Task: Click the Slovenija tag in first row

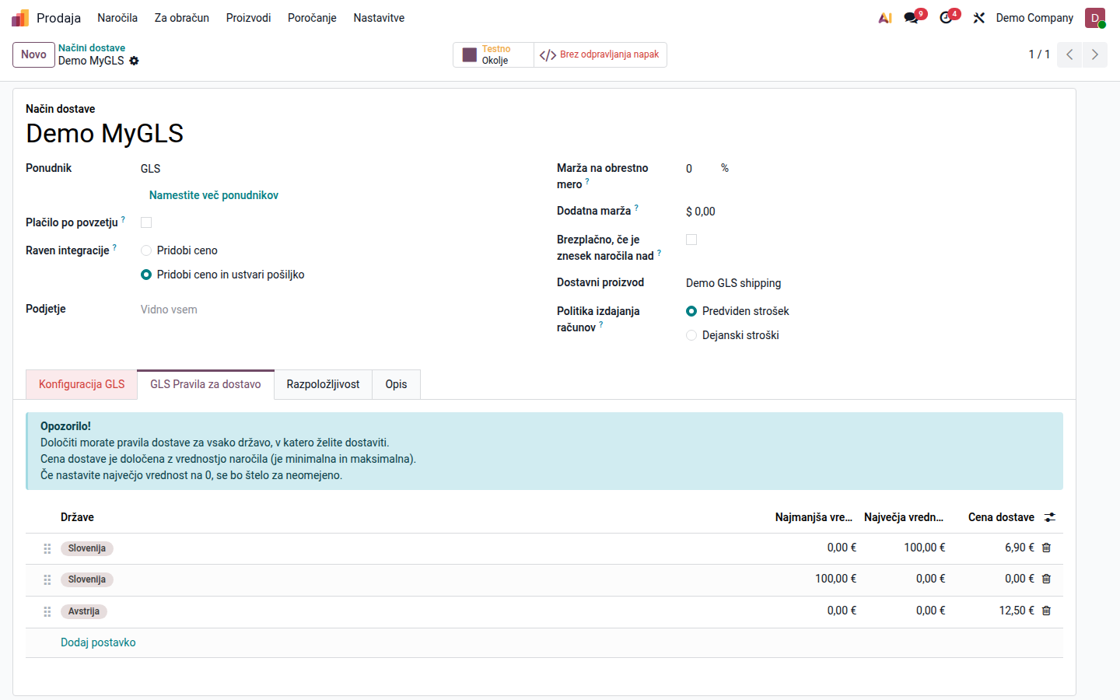Action: tap(87, 548)
